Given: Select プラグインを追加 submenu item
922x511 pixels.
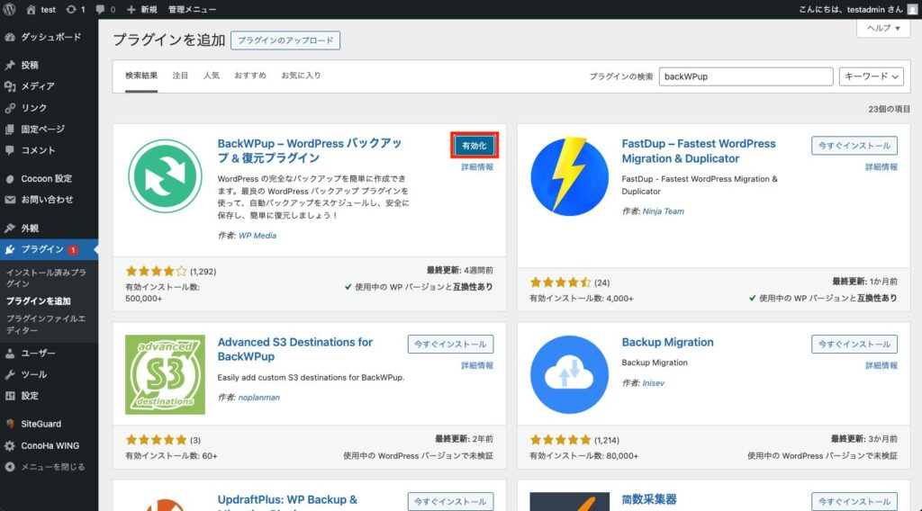Looking at the screenshot, I should click(x=38, y=301).
